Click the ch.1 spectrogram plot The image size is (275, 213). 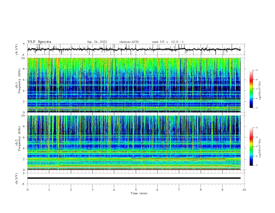click(134, 85)
